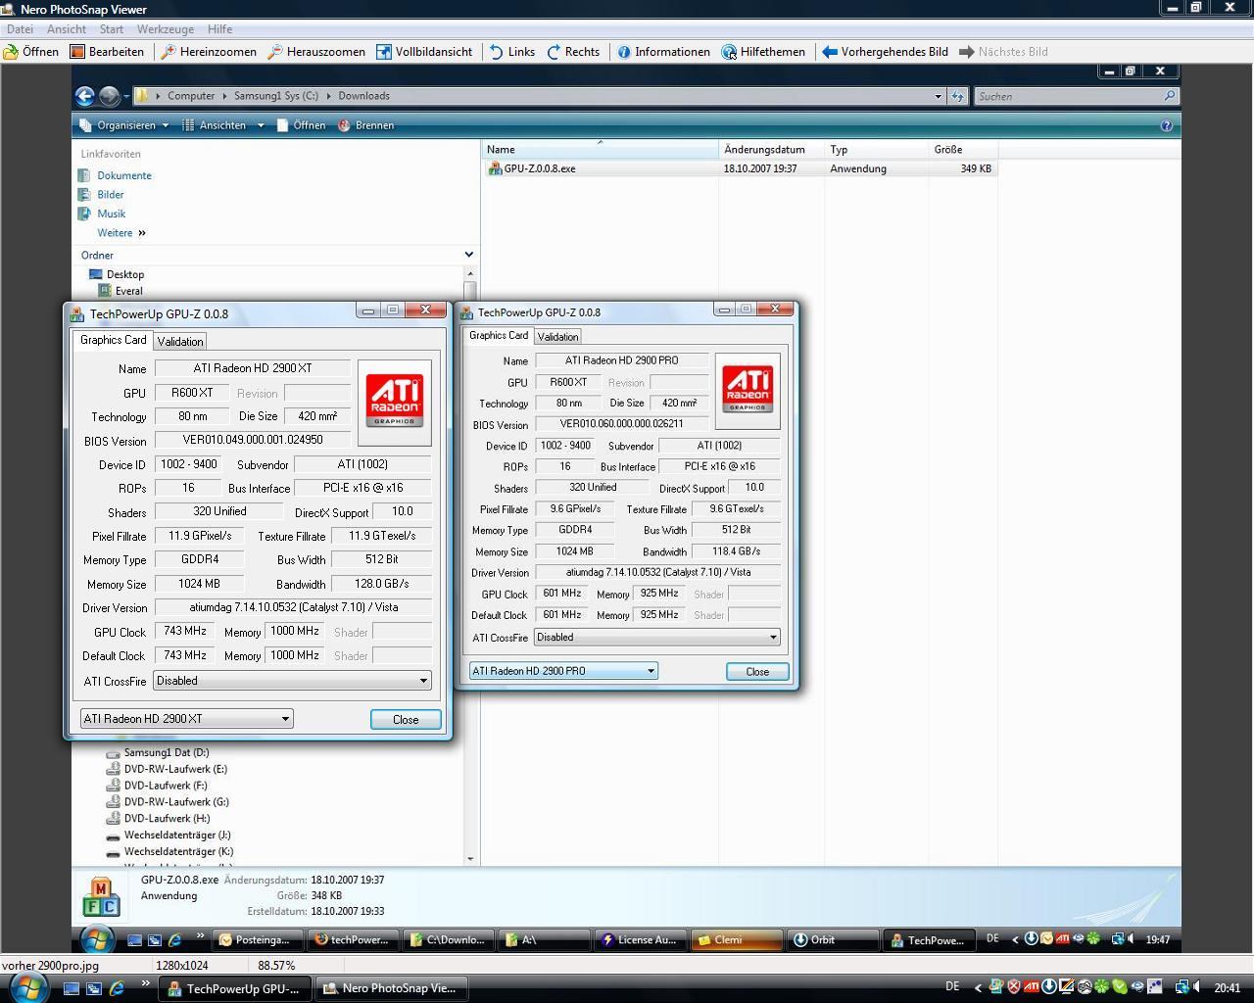This screenshot has height=1003, width=1254.
Task: Select the Validation tab in 2900 XT GPU-Z window
Action: click(x=180, y=341)
